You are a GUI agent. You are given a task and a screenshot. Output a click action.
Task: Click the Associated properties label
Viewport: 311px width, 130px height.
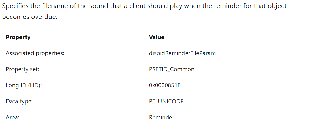coord(35,53)
